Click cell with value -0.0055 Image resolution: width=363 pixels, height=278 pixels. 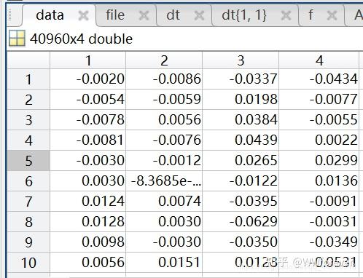pos(319,120)
